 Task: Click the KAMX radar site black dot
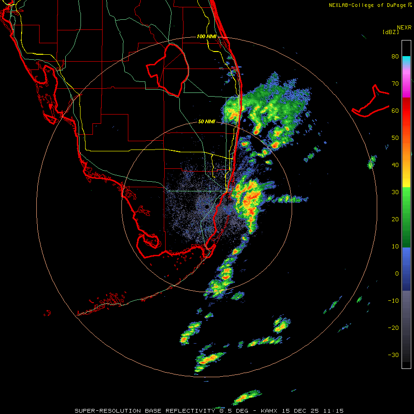(207, 207)
